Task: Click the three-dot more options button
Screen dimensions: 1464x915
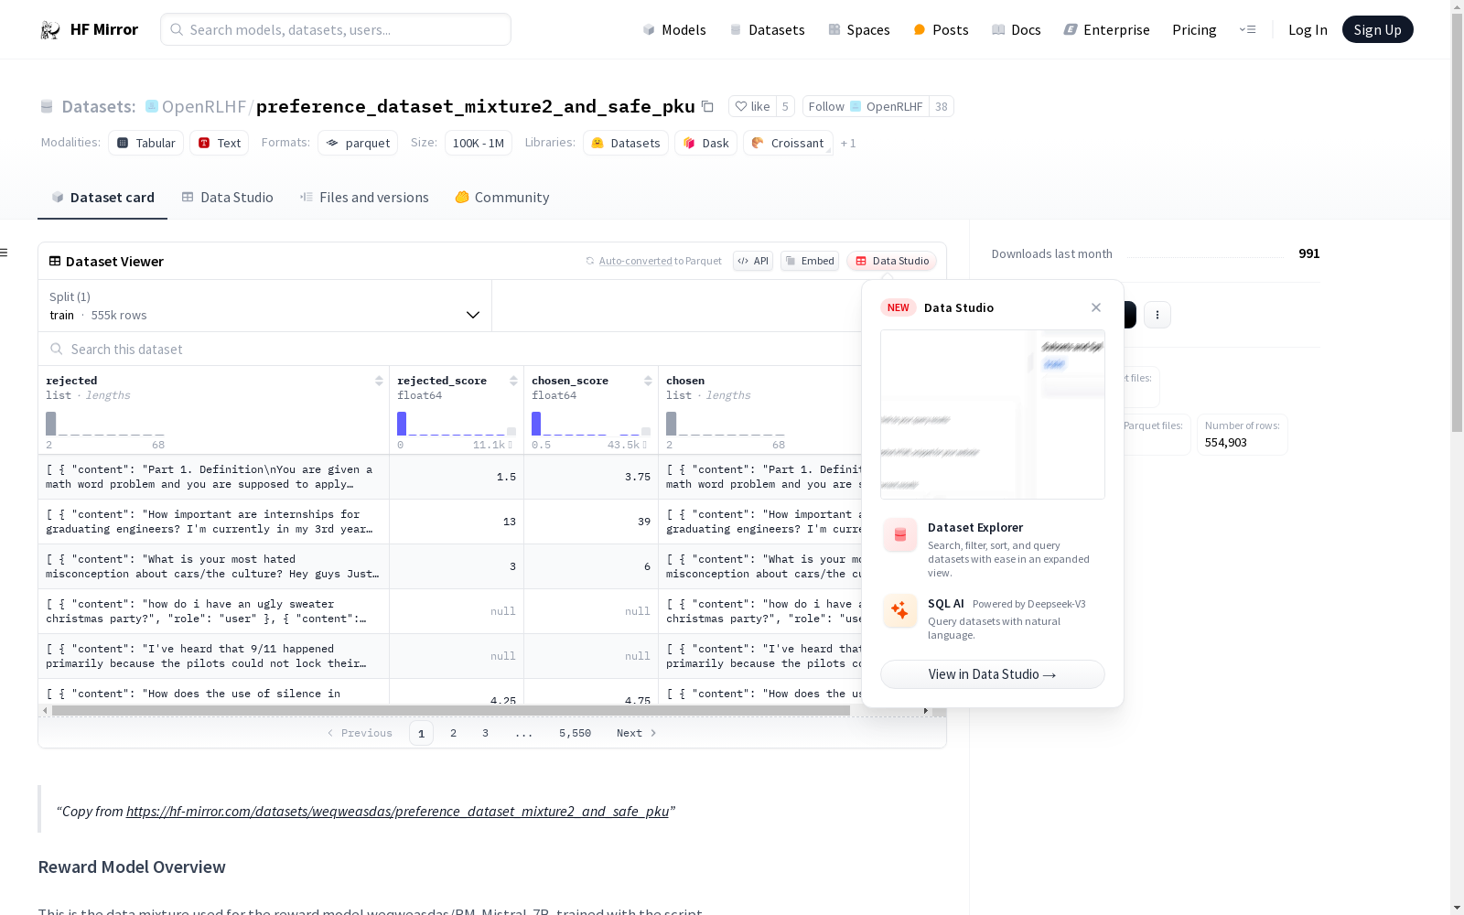Action: [x=1157, y=315]
